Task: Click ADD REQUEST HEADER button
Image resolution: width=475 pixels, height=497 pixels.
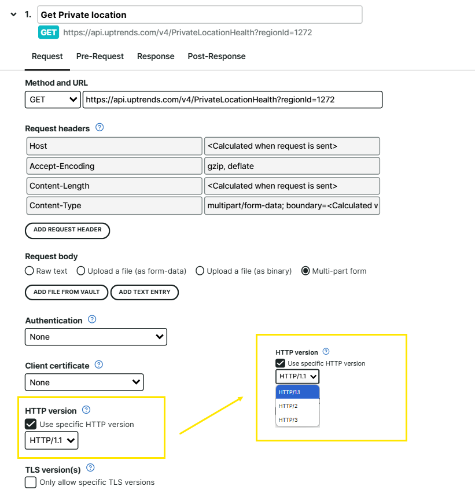Action: [x=68, y=230]
